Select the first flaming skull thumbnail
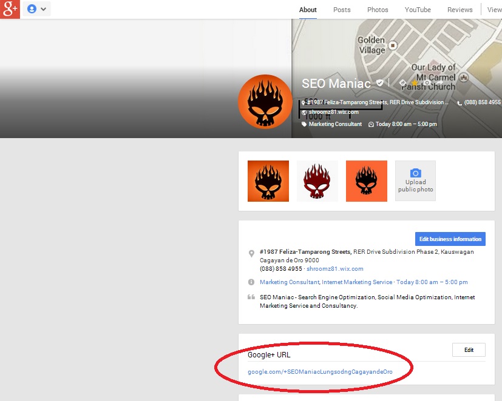 (268, 181)
